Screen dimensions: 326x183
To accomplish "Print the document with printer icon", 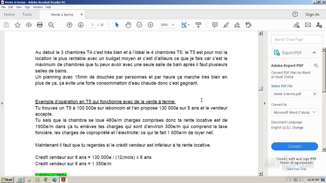I will tap(40, 25).
